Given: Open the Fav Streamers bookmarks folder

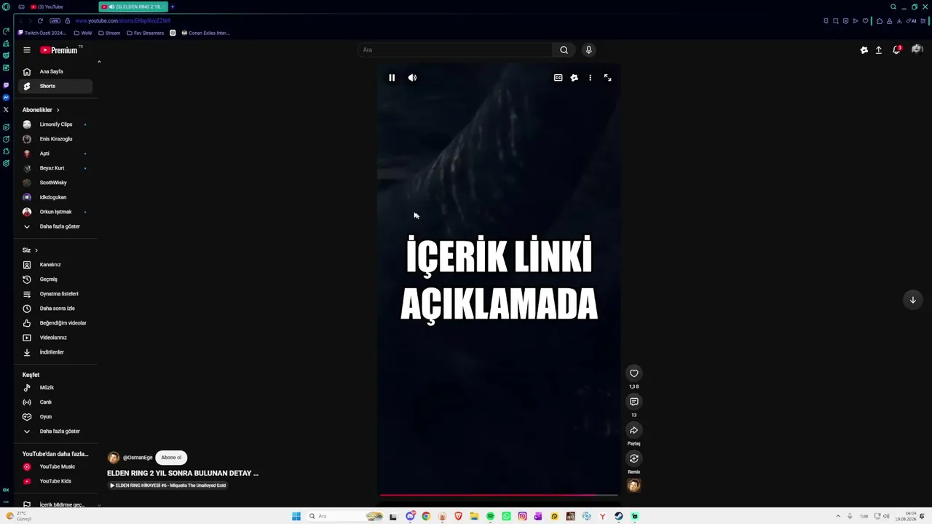Looking at the screenshot, I should pos(145,33).
